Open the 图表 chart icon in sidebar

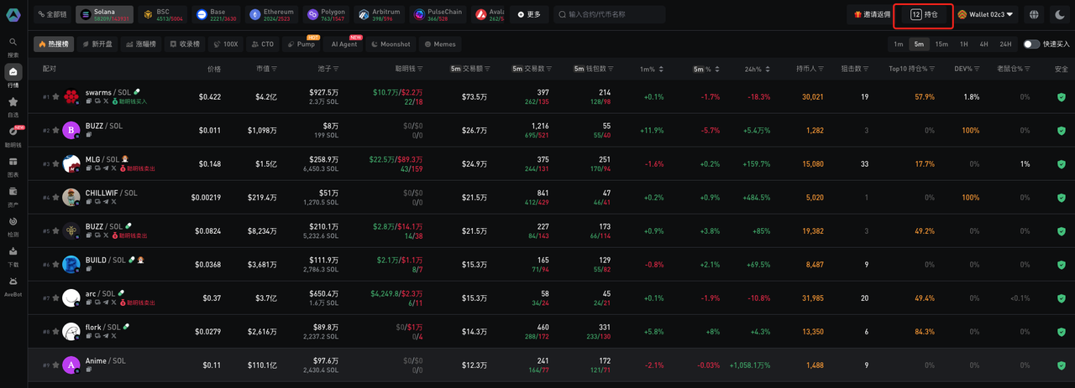tap(13, 165)
